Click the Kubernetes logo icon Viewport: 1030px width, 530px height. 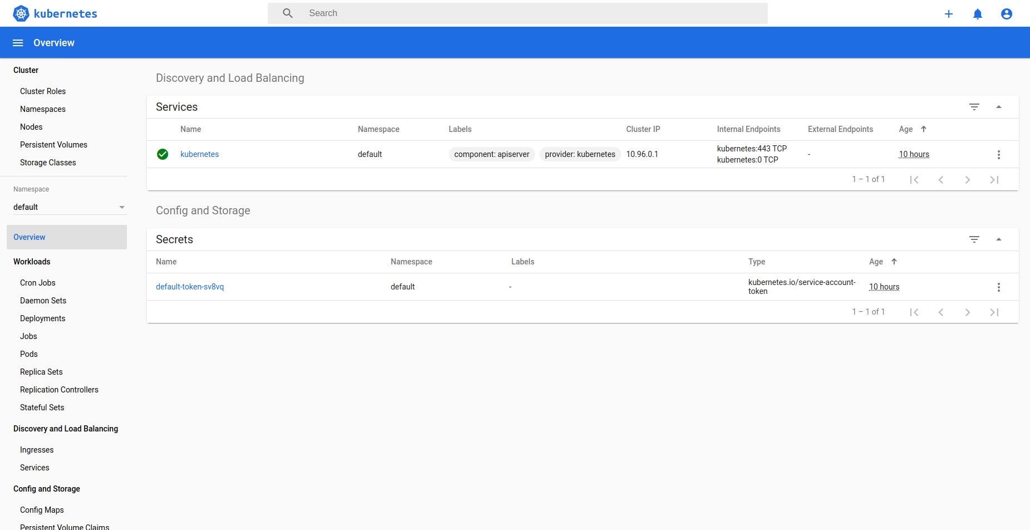21,13
